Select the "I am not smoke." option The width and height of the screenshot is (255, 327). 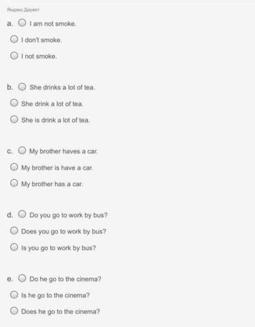[x=22, y=22]
